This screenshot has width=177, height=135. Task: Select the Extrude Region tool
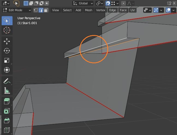[7, 102]
